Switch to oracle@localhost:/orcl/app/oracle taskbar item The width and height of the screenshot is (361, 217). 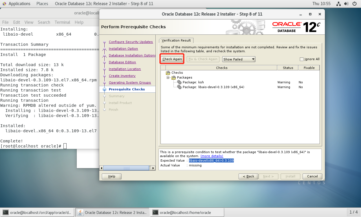click(x=38, y=212)
